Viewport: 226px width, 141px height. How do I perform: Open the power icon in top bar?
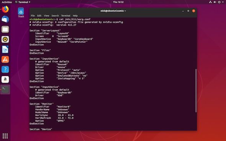tap(219, 2)
